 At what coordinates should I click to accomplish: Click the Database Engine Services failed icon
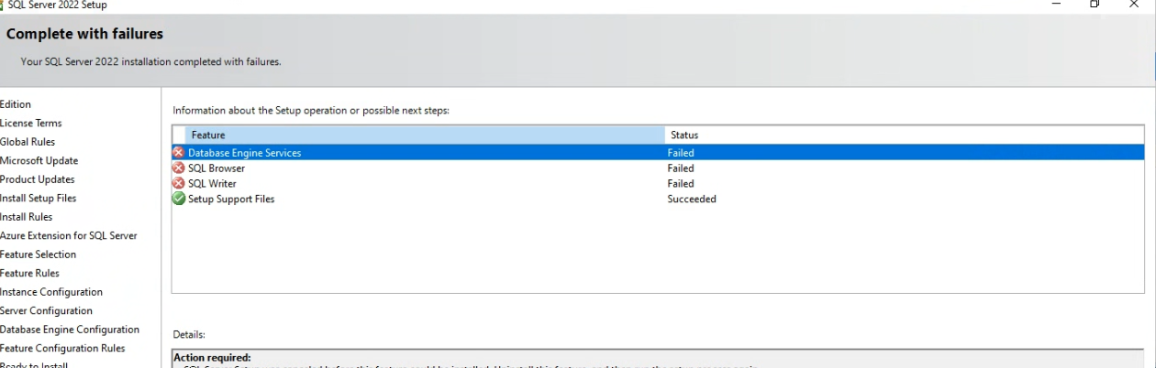178,153
